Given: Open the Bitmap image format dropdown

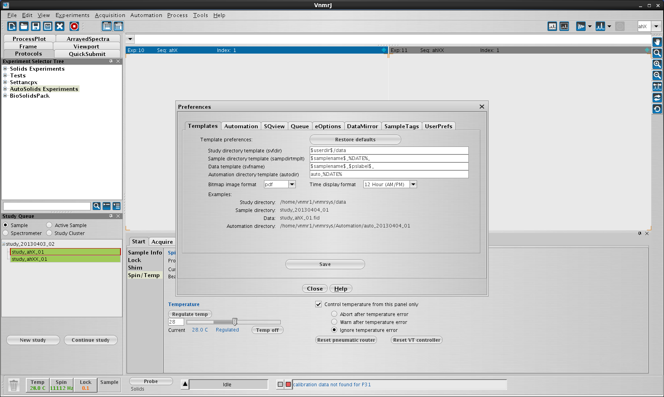Looking at the screenshot, I should (292, 184).
